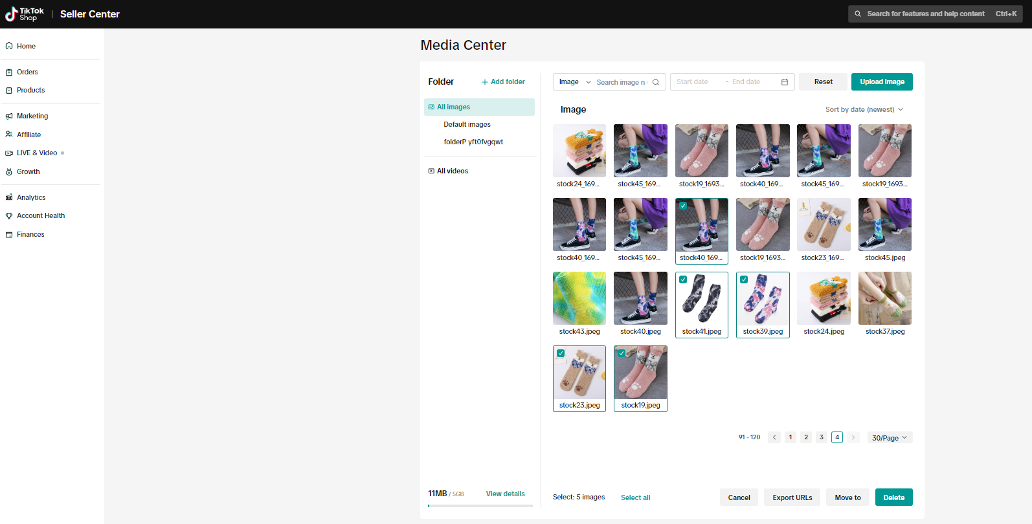Image resolution: width=1032 pixels, height=524 pixels.
Task: Uncheck the stock39.jpeg image checkbox
Action: coord(744,279)
